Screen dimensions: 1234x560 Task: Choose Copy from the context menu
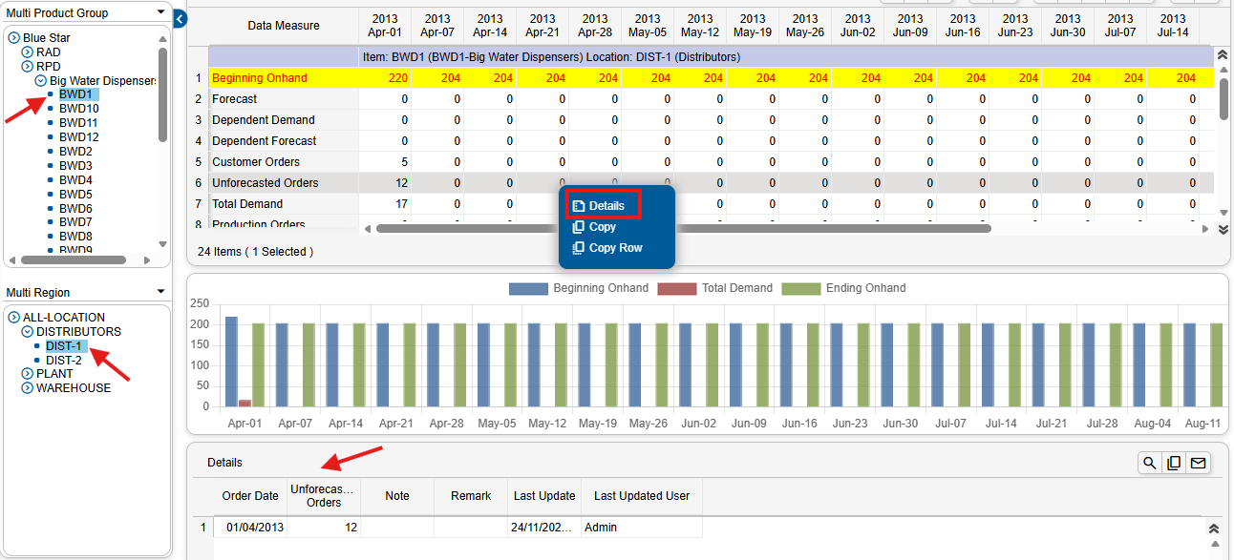point(595,227)
